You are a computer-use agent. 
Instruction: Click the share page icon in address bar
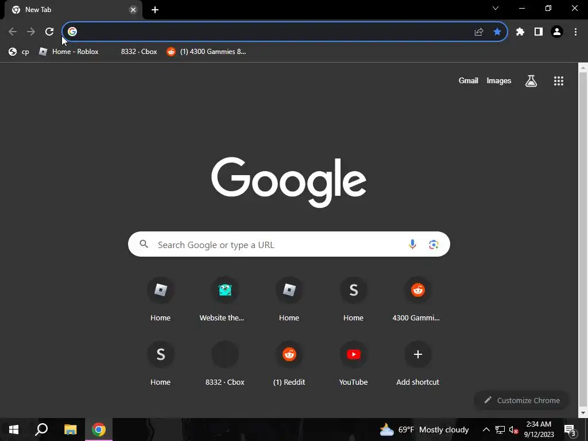point(478,32)
